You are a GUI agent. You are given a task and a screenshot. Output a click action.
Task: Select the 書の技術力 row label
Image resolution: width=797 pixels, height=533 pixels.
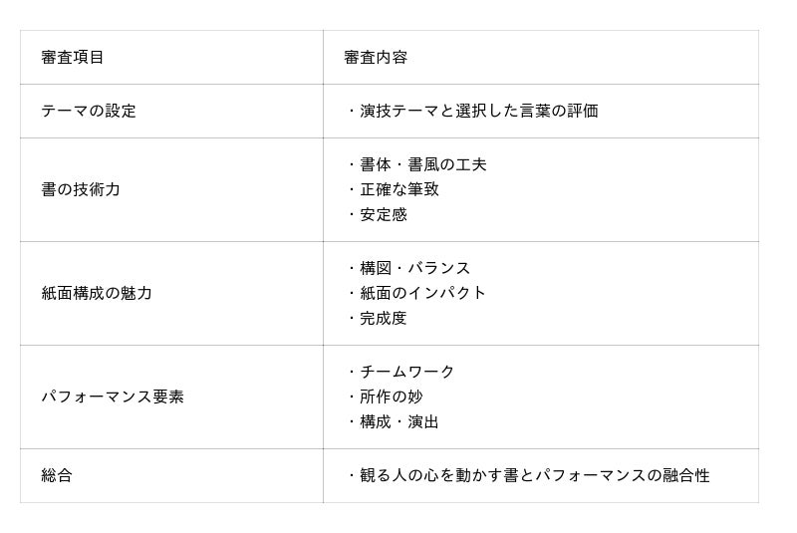pos(81,188)
